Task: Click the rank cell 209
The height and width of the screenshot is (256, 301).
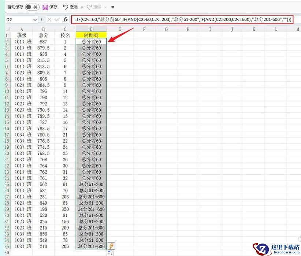Action: (65, 227)
